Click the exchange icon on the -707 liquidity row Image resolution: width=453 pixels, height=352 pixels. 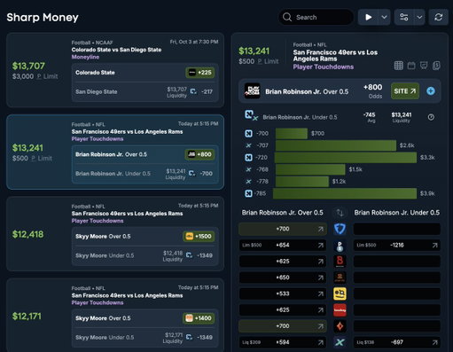tap(248, 145)
